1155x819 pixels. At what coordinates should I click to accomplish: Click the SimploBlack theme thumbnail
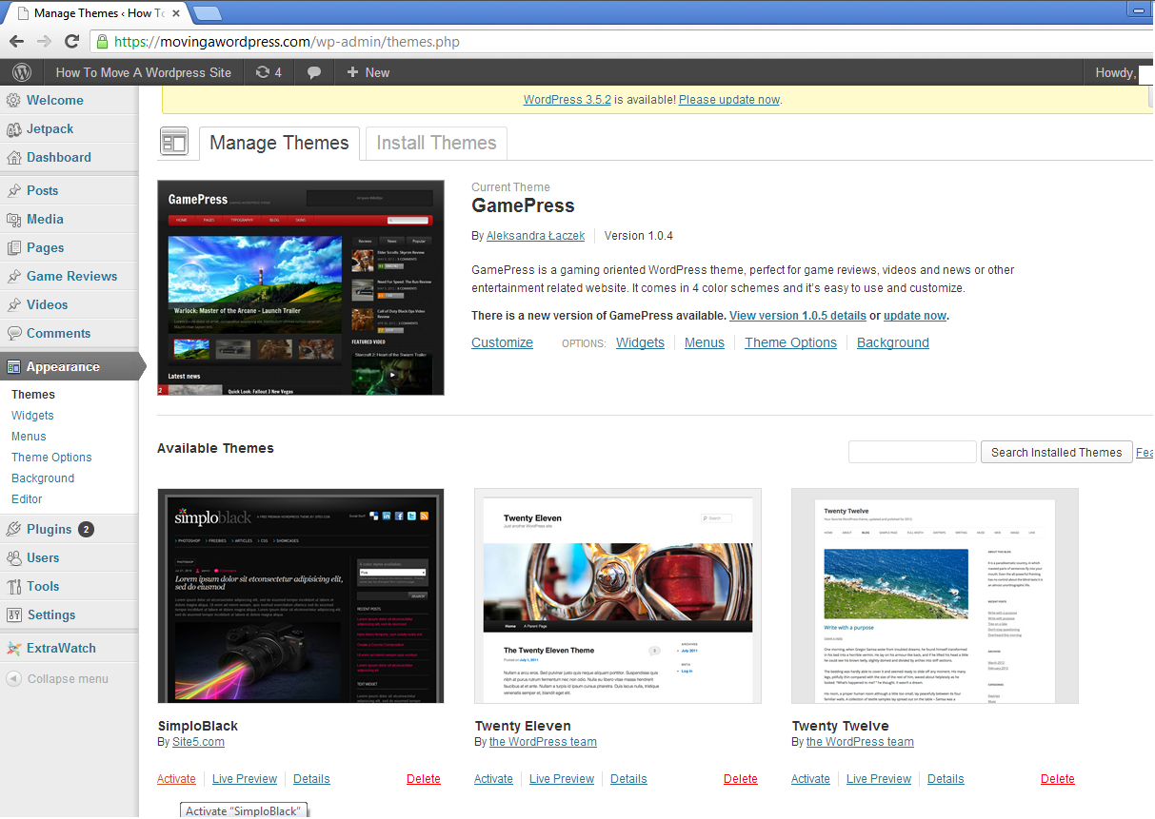(x=301, y=595)
